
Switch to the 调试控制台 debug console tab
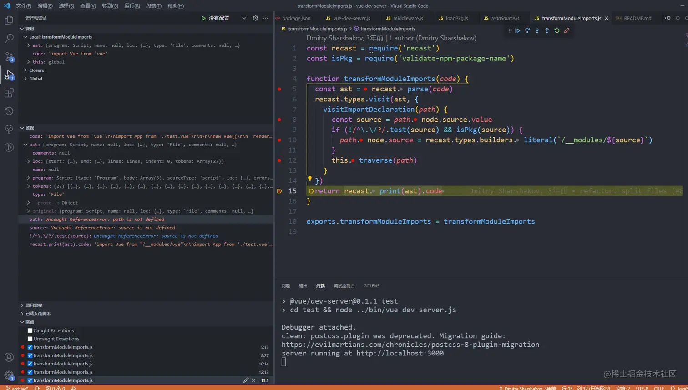coord(344,286)
